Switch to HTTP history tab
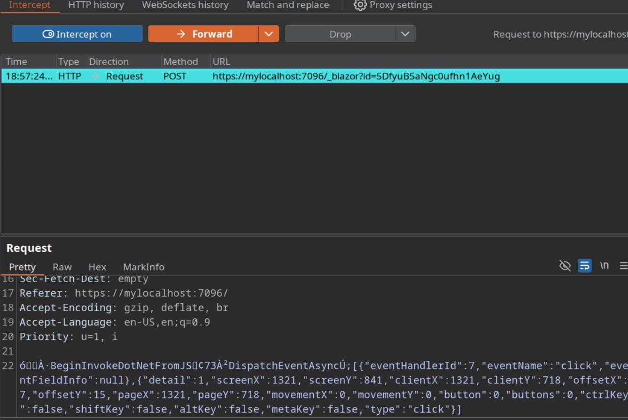The image size is (628, 420). 96,5
